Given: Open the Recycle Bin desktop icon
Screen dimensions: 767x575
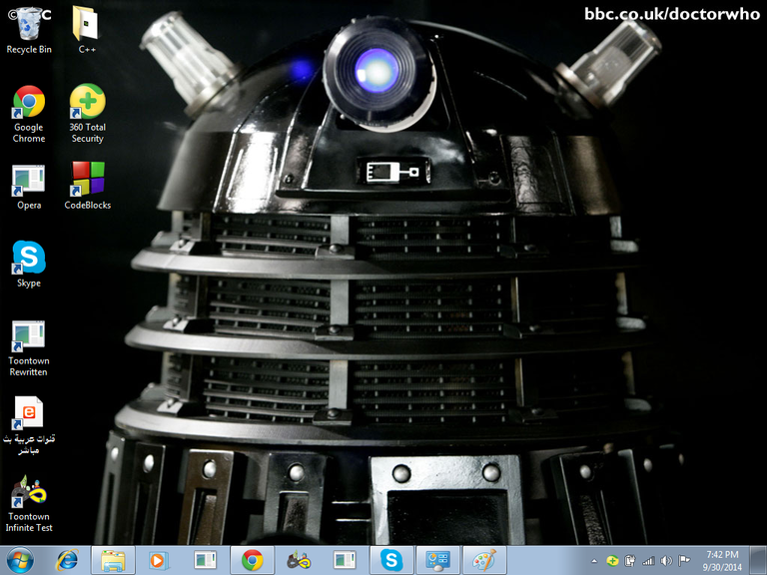Looking at the screenshot, I should click(x=29, y=29).
